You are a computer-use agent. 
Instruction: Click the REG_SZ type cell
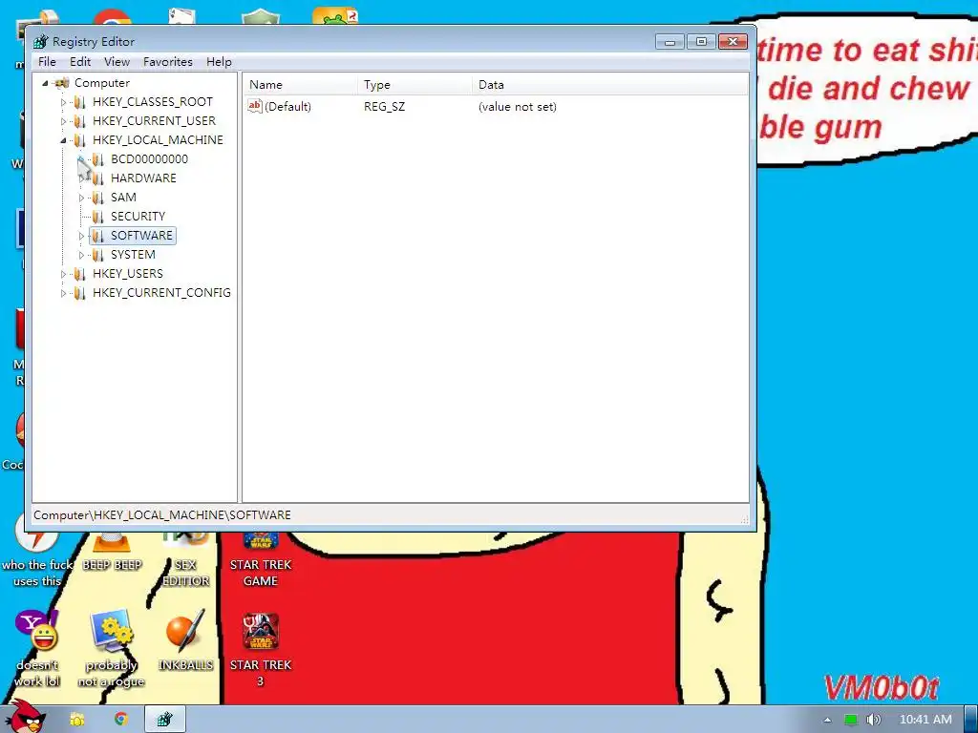384,107
